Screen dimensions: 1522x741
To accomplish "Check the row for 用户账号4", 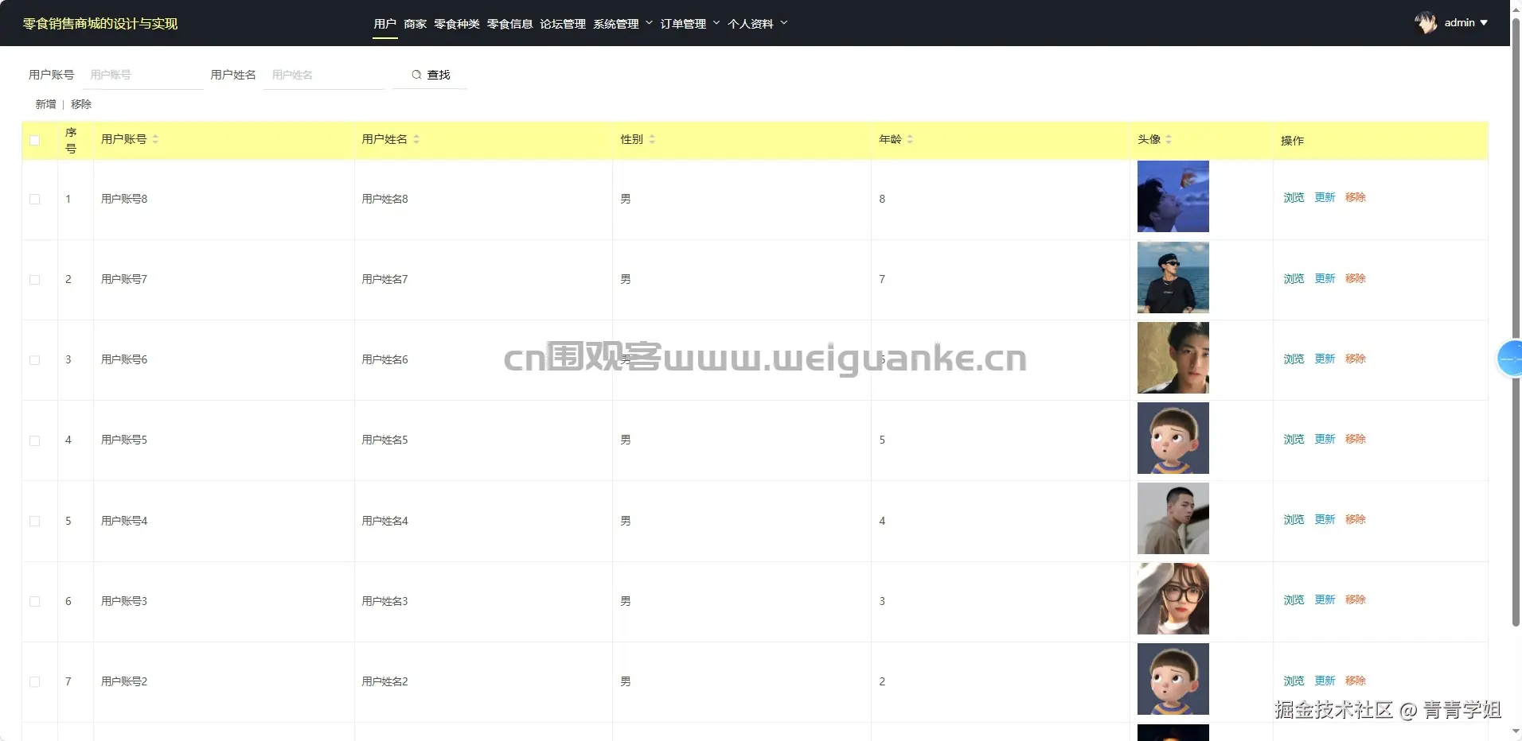I will pos(34,522).
